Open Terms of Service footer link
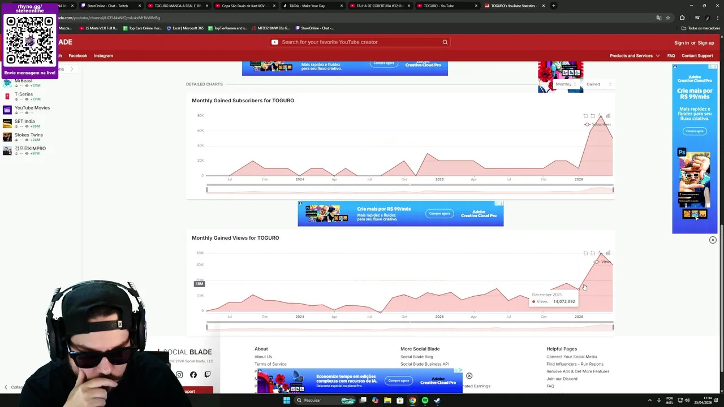The width and height of the screenshot is (724, 407). (x=270, y=364)
